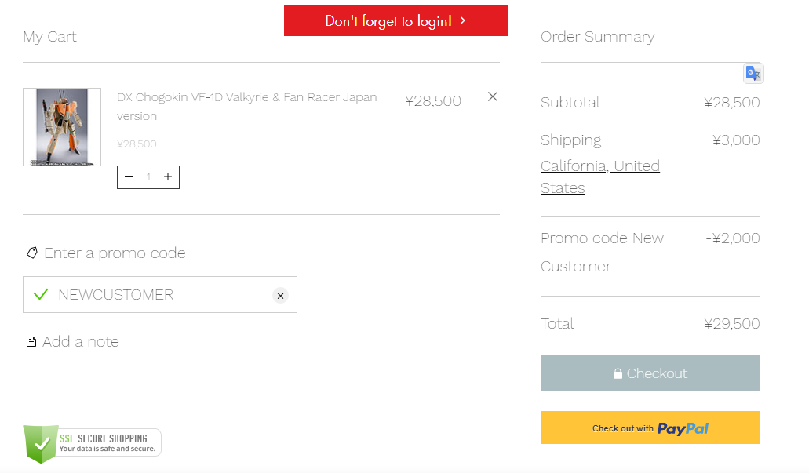Open the Google Translate icon
Screen dimensions: 809x473
[753, 73]
